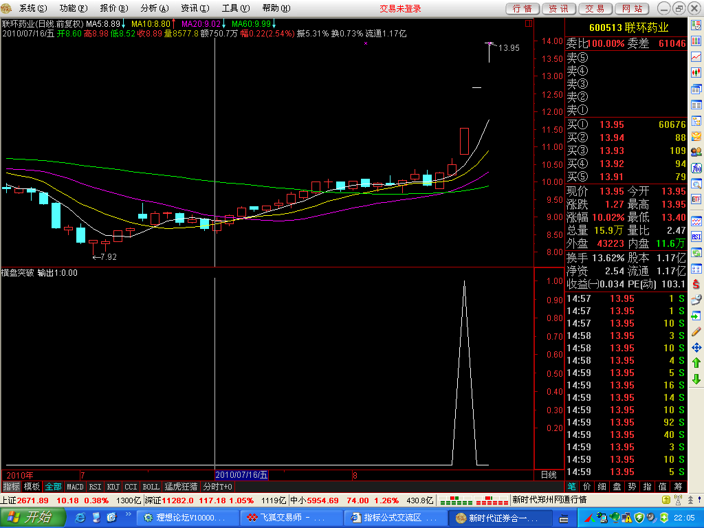Image resolution: width=704 pixels, height=528 pixels.
Task: Select the 猛虎狂猎 indicator tab
Action: click(181, 487)
